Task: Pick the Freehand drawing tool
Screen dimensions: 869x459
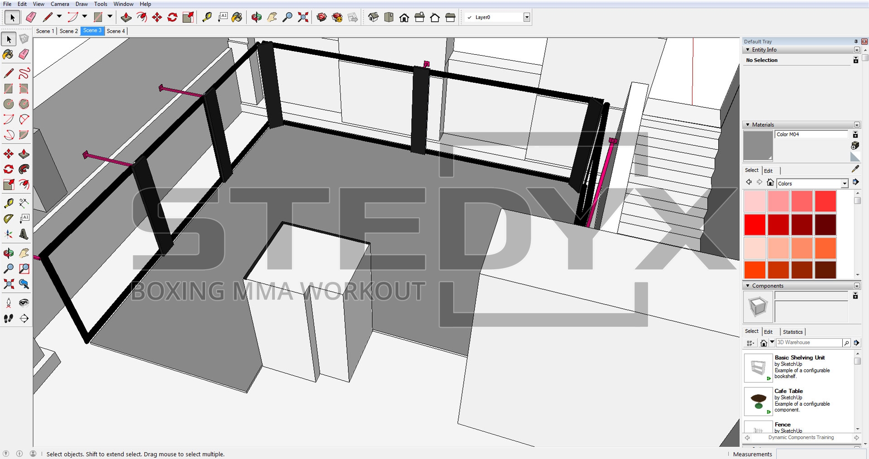Action: (x=24, y=73)
